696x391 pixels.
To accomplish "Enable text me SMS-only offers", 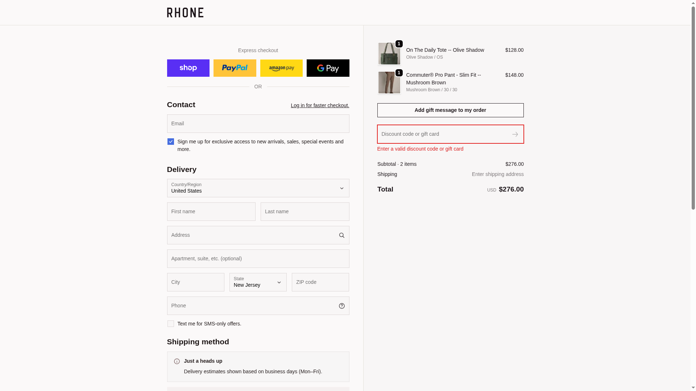I will tap(171, 324).
